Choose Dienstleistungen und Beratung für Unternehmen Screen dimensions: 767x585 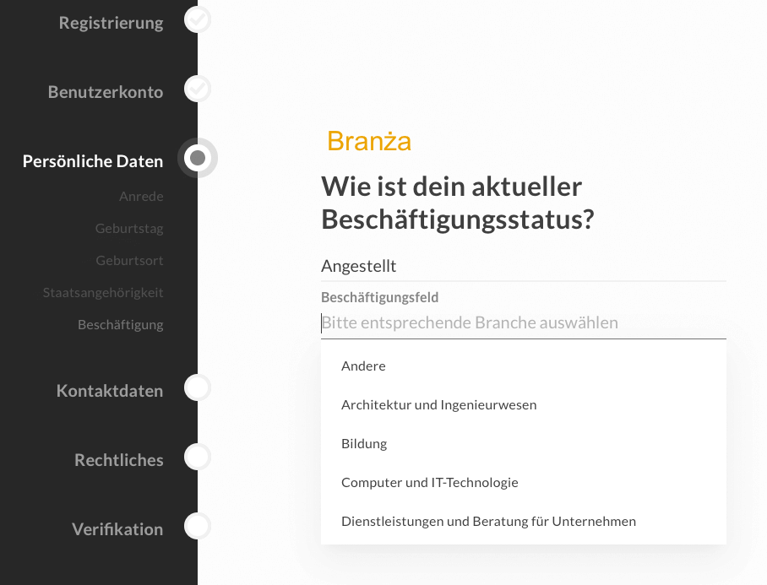coord(524,522)
